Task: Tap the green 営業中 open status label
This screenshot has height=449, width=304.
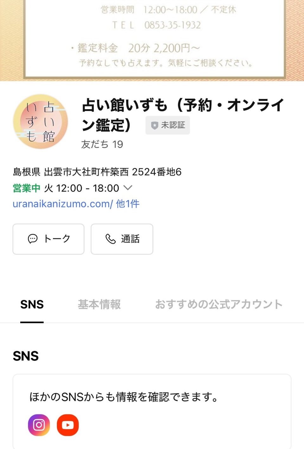Action: click(26, 188)
